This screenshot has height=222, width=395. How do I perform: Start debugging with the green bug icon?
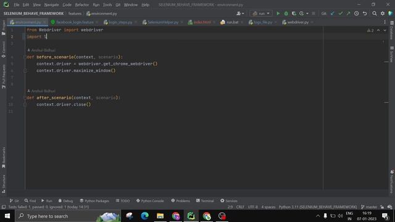click(x=286, y=14)
